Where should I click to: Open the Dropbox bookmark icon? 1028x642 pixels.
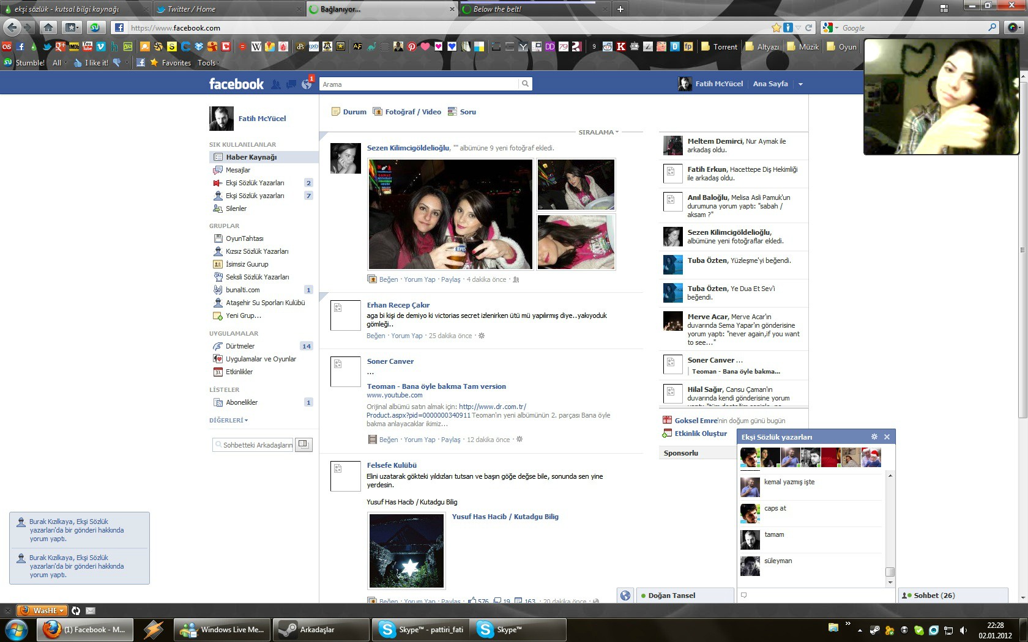coord(199,46)
